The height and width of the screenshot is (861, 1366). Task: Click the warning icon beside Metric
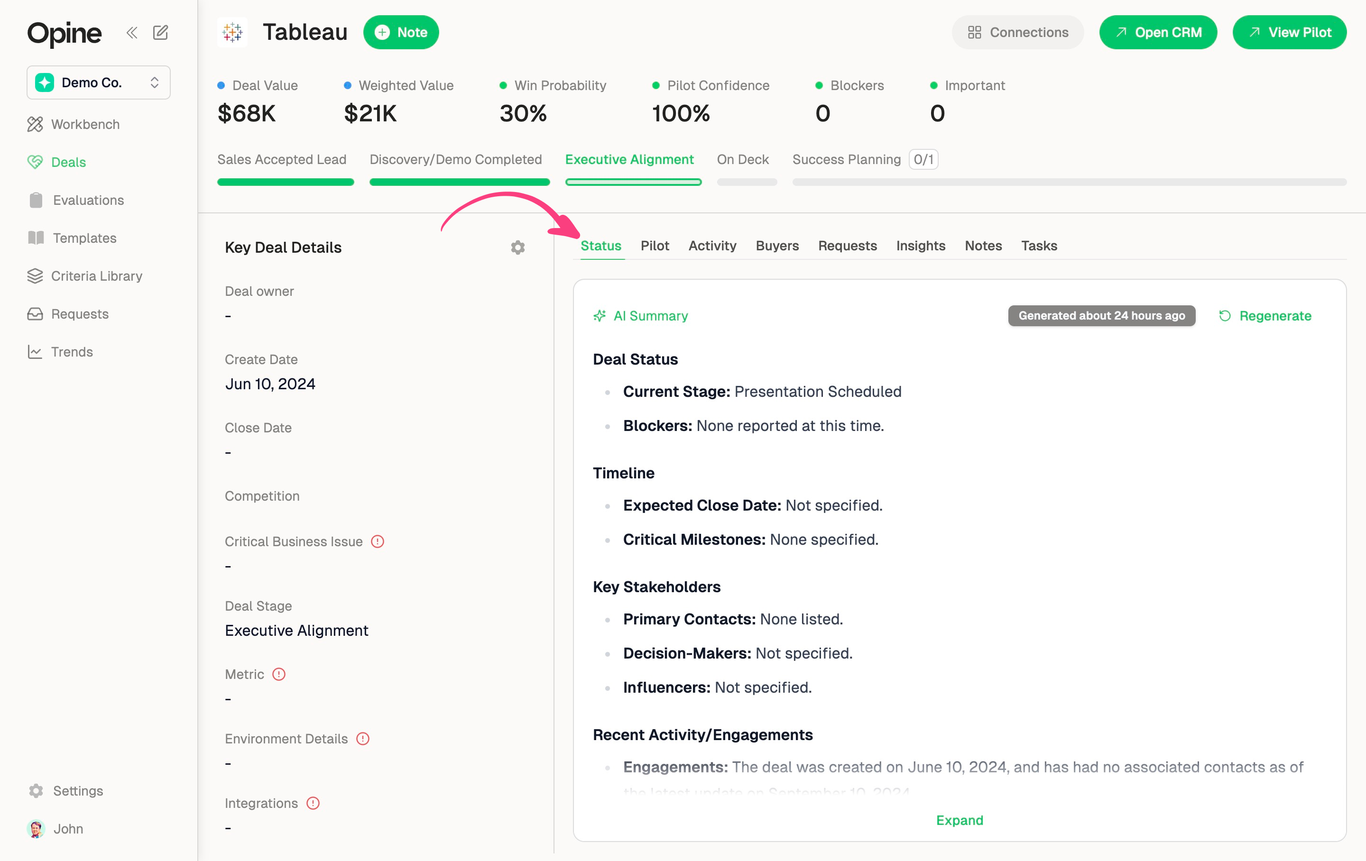point(278,674)
